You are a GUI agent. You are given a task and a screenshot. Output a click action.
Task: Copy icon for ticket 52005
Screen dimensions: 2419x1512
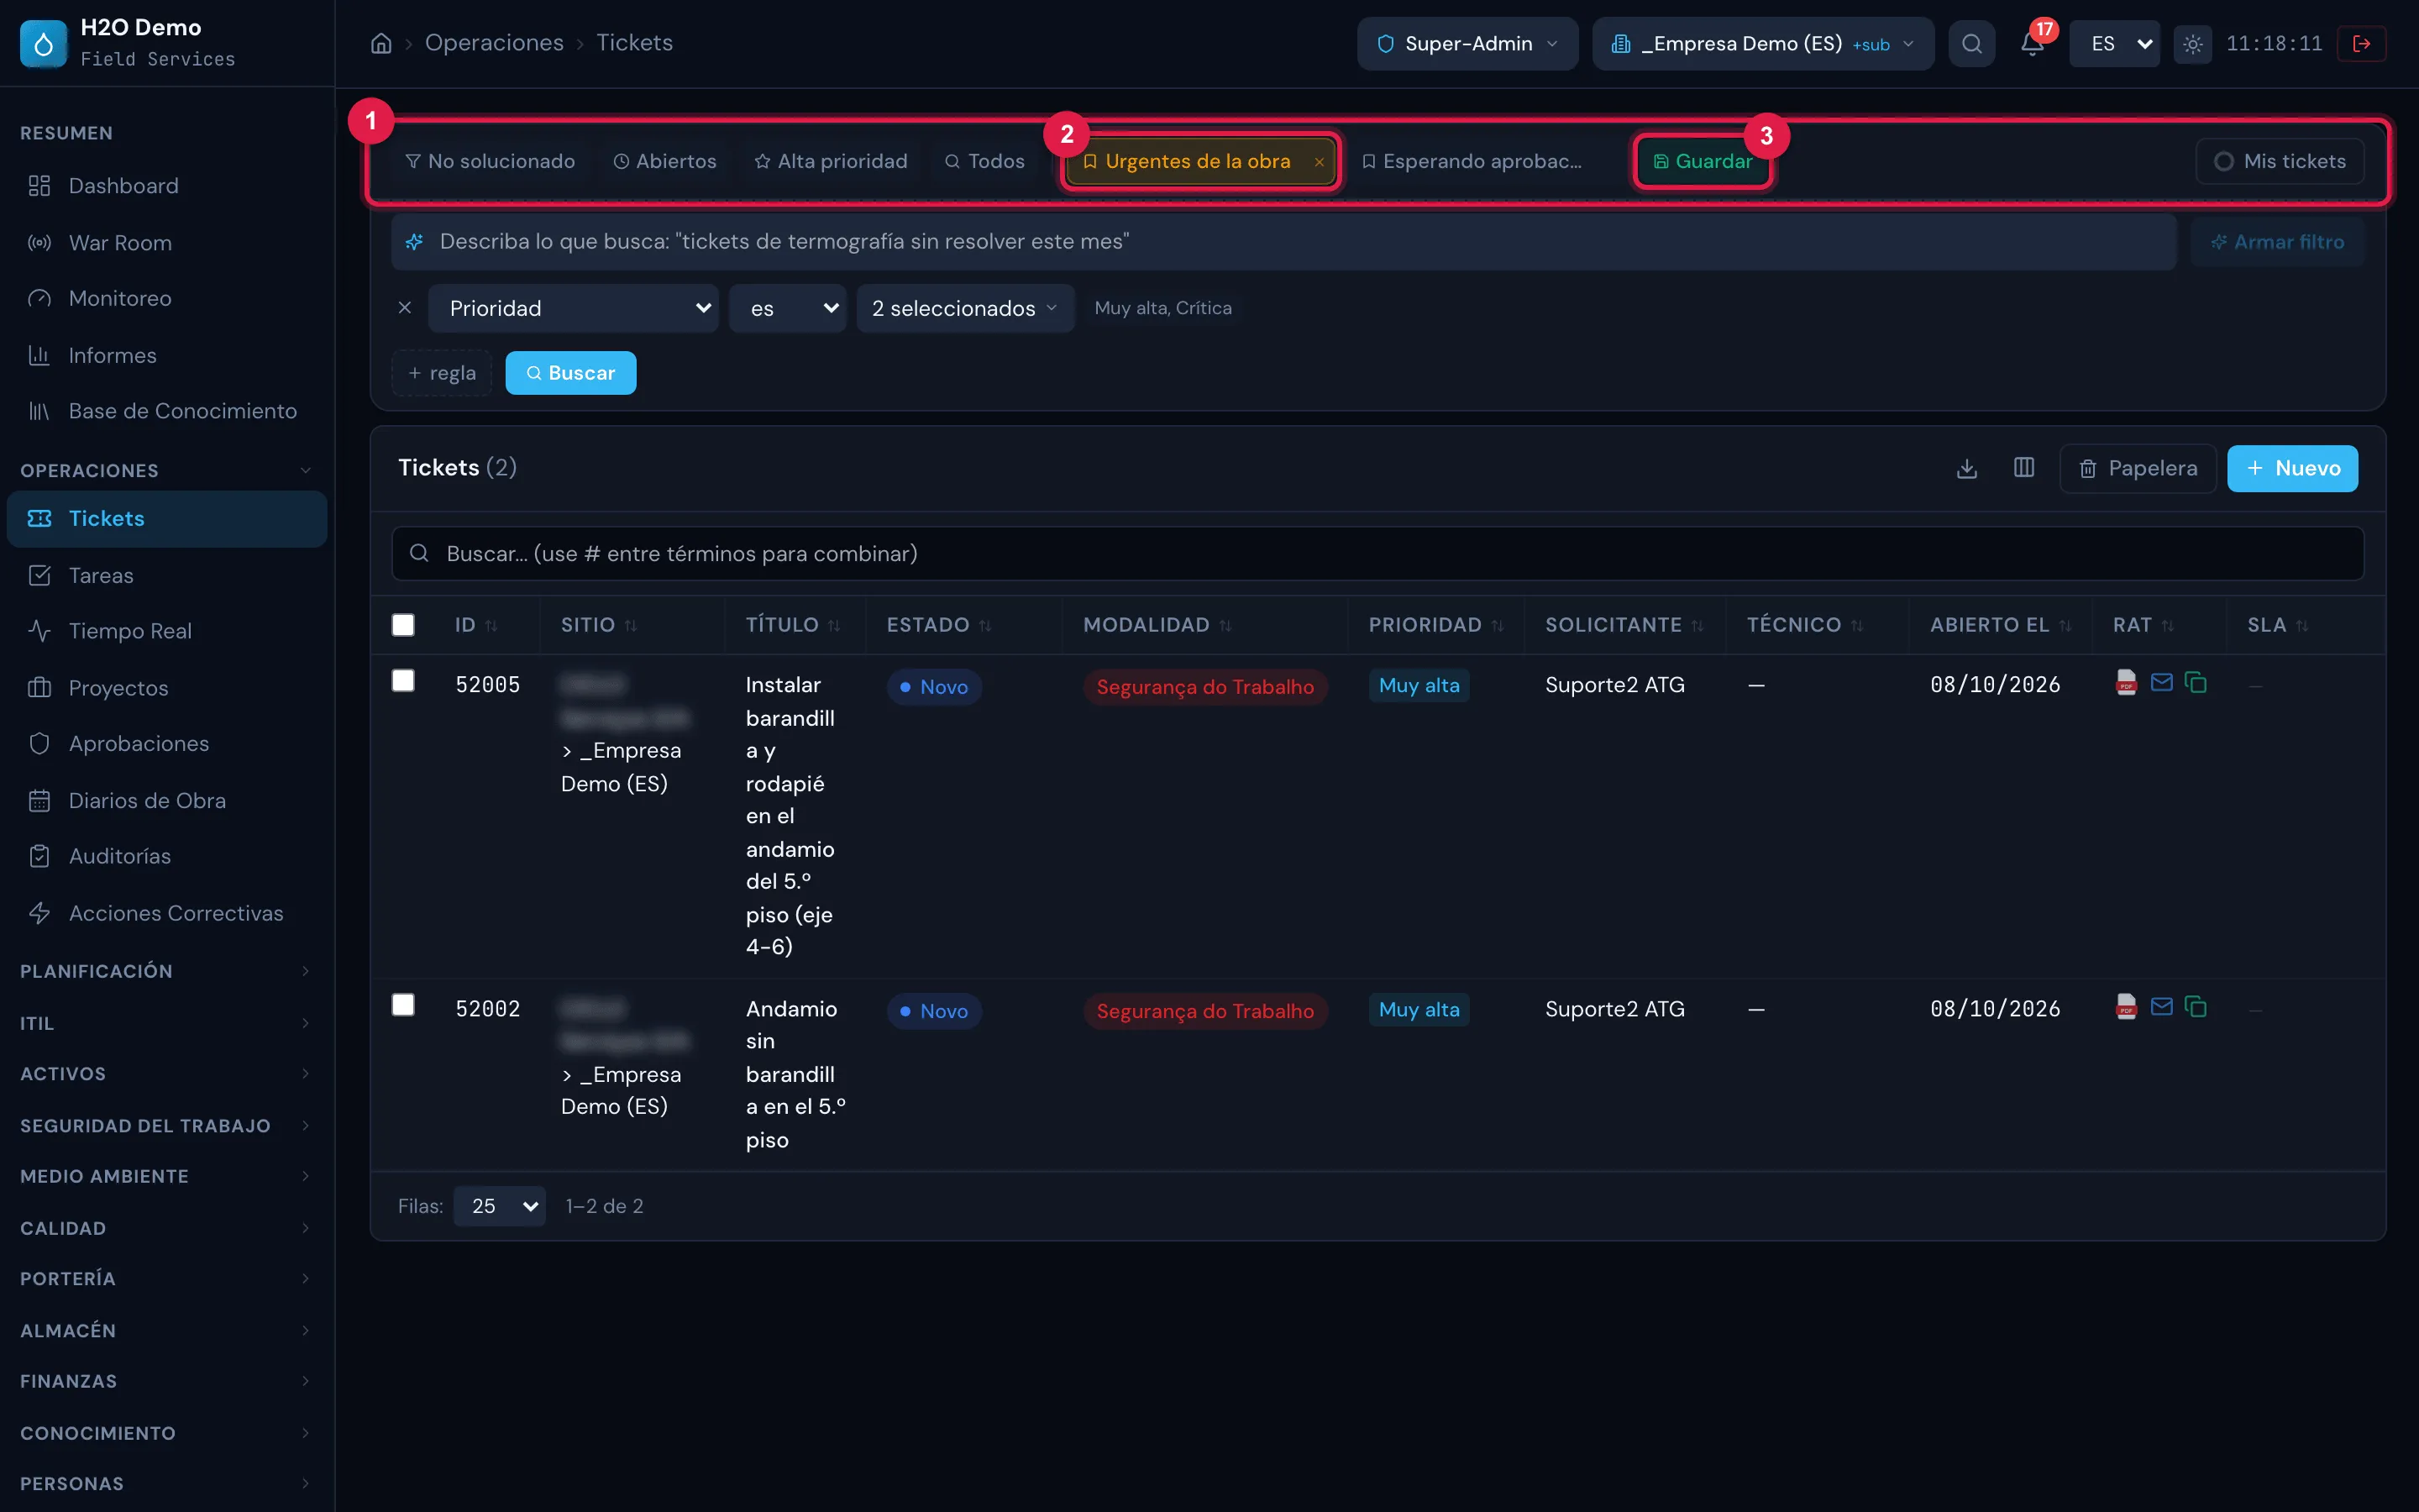(x=2195, y=683)
